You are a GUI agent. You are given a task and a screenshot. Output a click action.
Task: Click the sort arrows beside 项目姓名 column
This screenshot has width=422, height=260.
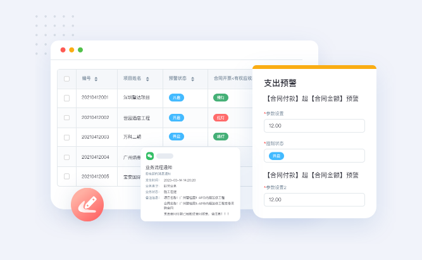(147, 79)
